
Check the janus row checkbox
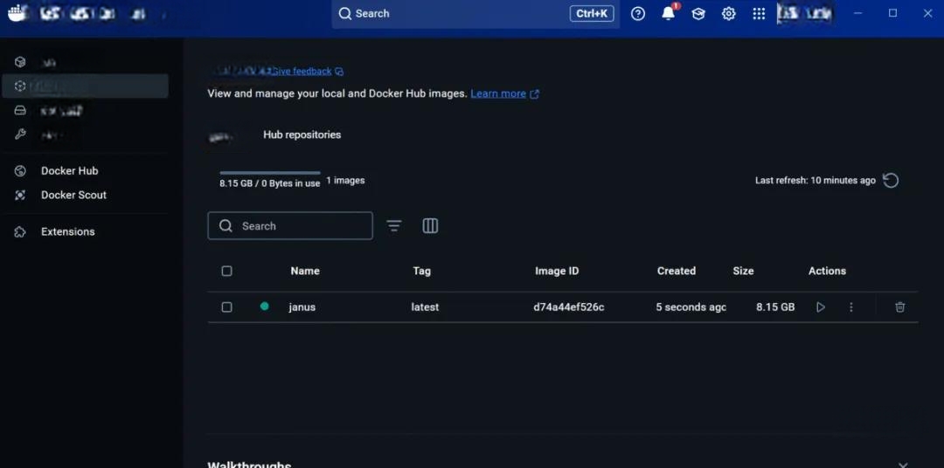(226, 307)
